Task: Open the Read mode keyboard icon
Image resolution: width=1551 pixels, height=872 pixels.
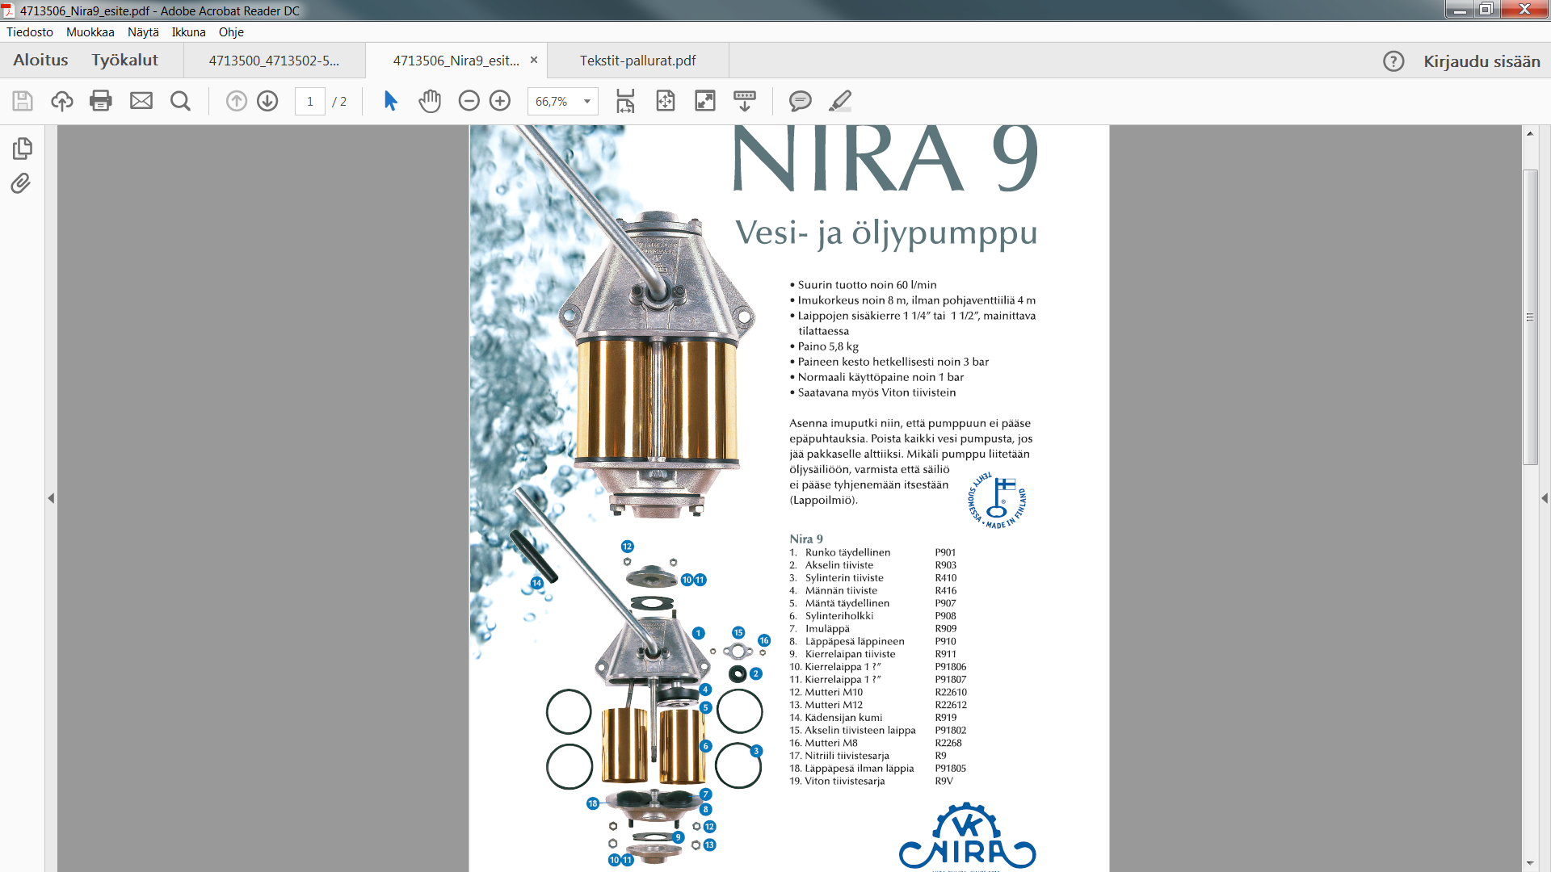Action: coord(745,101)
